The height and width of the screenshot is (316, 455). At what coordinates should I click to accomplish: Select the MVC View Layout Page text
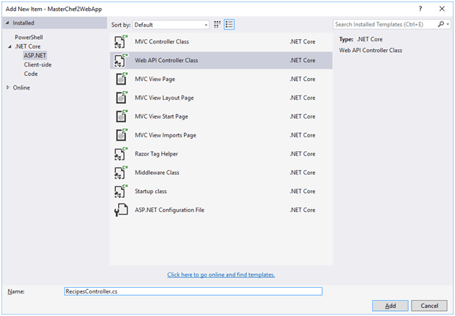(164, 98)
